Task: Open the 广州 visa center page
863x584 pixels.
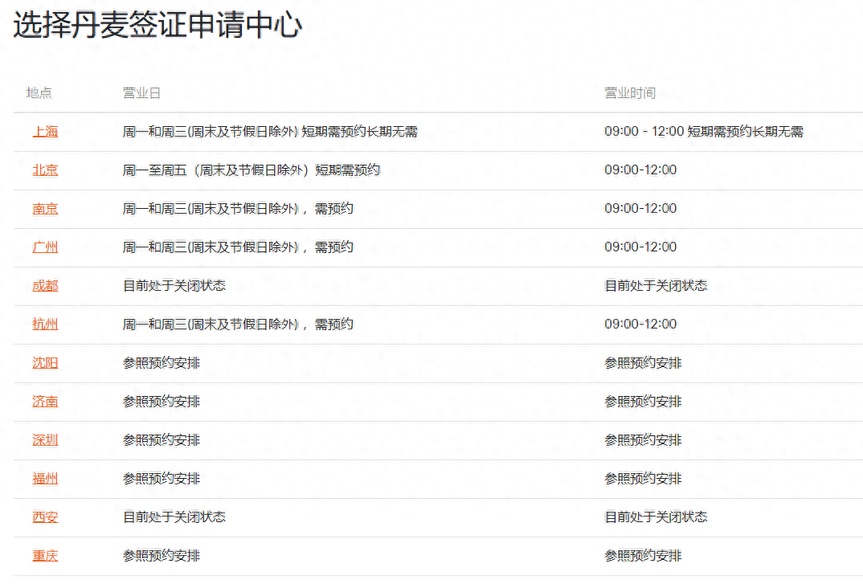Action: pyautogui.click(x=45, y=247)
